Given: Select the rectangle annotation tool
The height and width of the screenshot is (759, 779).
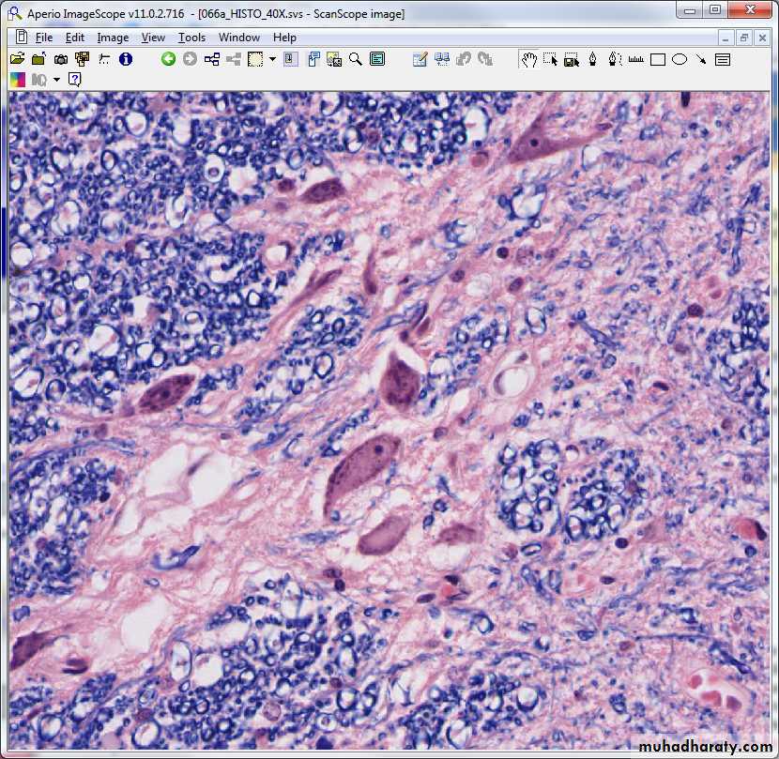Looking at the screenshot, I should tap(658, 59).
